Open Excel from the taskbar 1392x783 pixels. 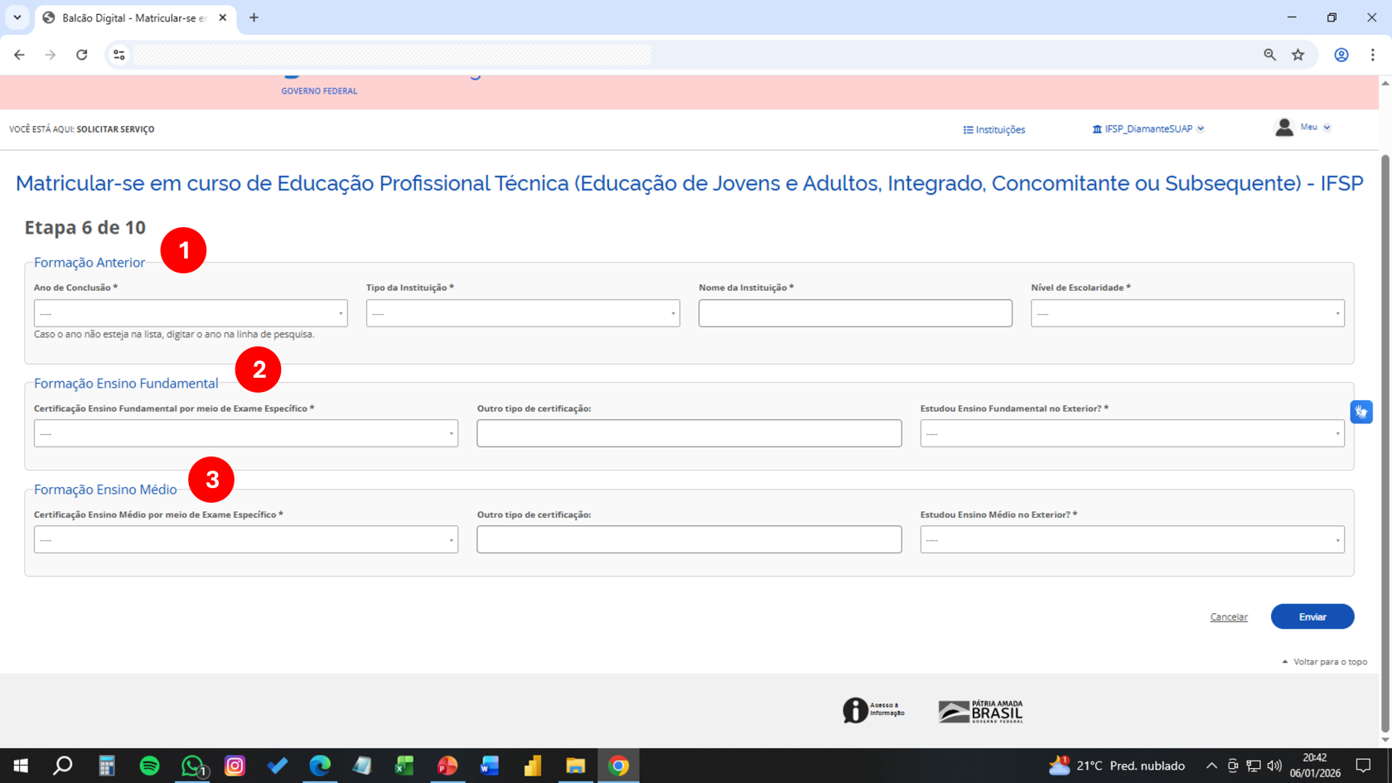click(x=404, y=765)
